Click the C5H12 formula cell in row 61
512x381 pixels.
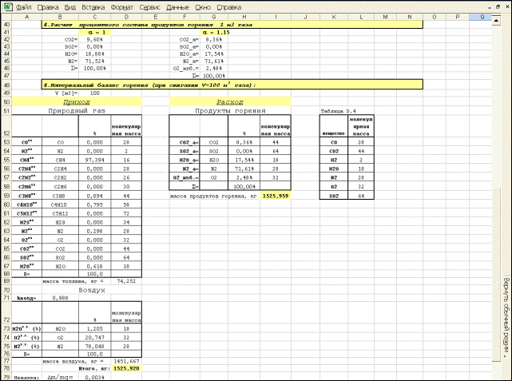click(x=60, y=213)
